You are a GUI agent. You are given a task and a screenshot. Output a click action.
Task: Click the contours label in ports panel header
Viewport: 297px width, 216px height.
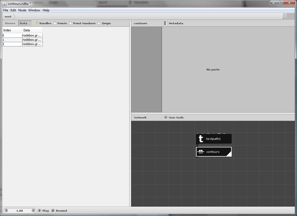coord(140,23)
